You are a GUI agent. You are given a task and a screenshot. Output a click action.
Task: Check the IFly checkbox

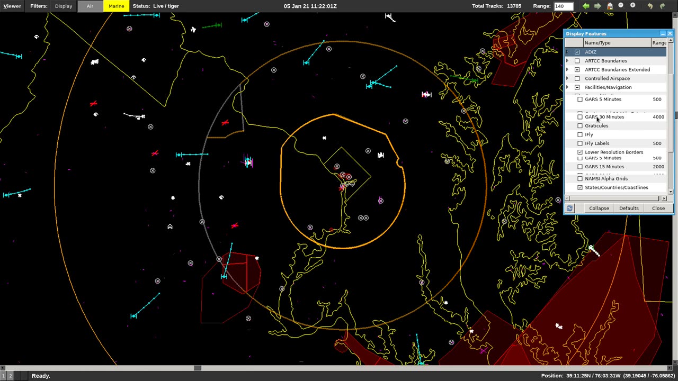(x=580, y=134)
